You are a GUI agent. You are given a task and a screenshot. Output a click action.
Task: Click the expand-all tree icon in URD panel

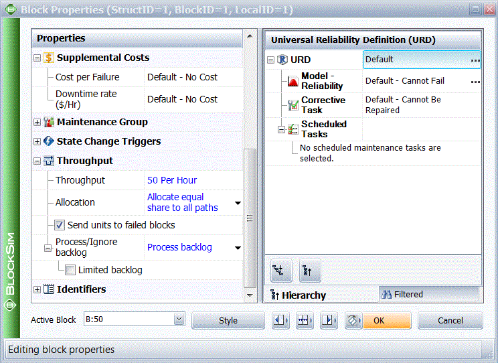click(280, 271)
